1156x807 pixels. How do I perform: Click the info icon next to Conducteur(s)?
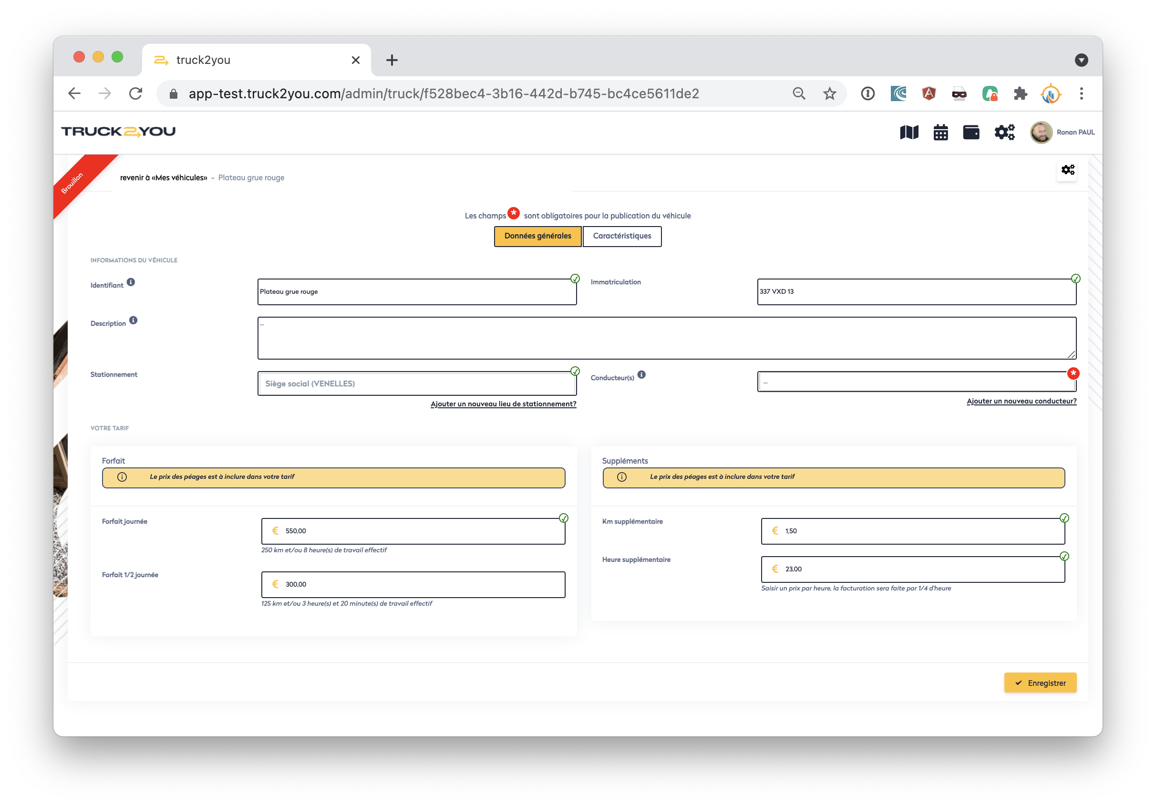[x=641, y=374]
